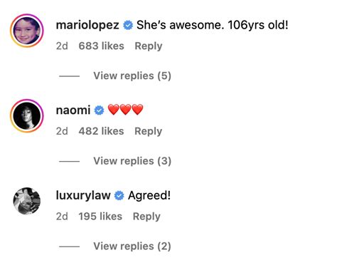The height and width of the screenshot is (265, 337).
Task: Reply to naomi's heart emoji comment
Action: [x=149, y=131]
